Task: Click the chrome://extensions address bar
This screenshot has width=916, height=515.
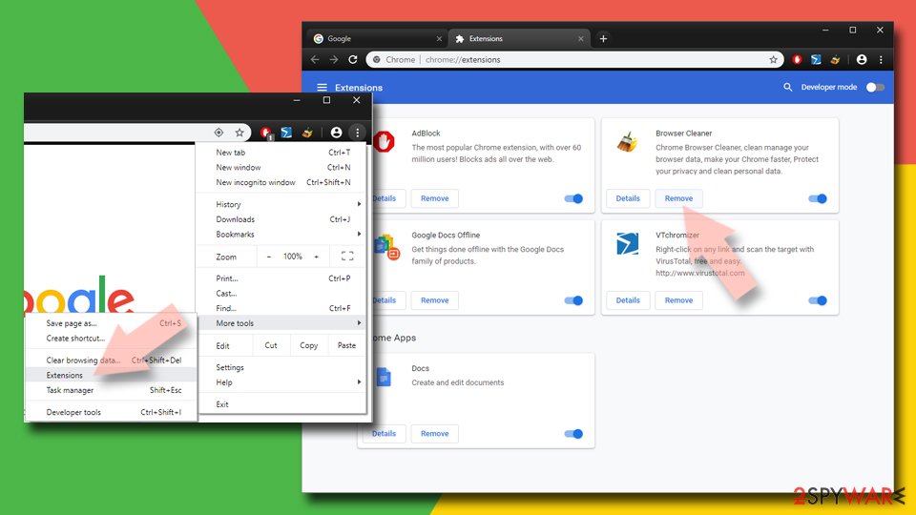Action: [574, 59]
